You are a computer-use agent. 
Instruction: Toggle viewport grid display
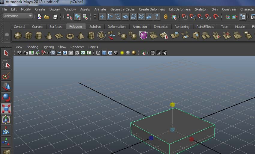point(53,53)
